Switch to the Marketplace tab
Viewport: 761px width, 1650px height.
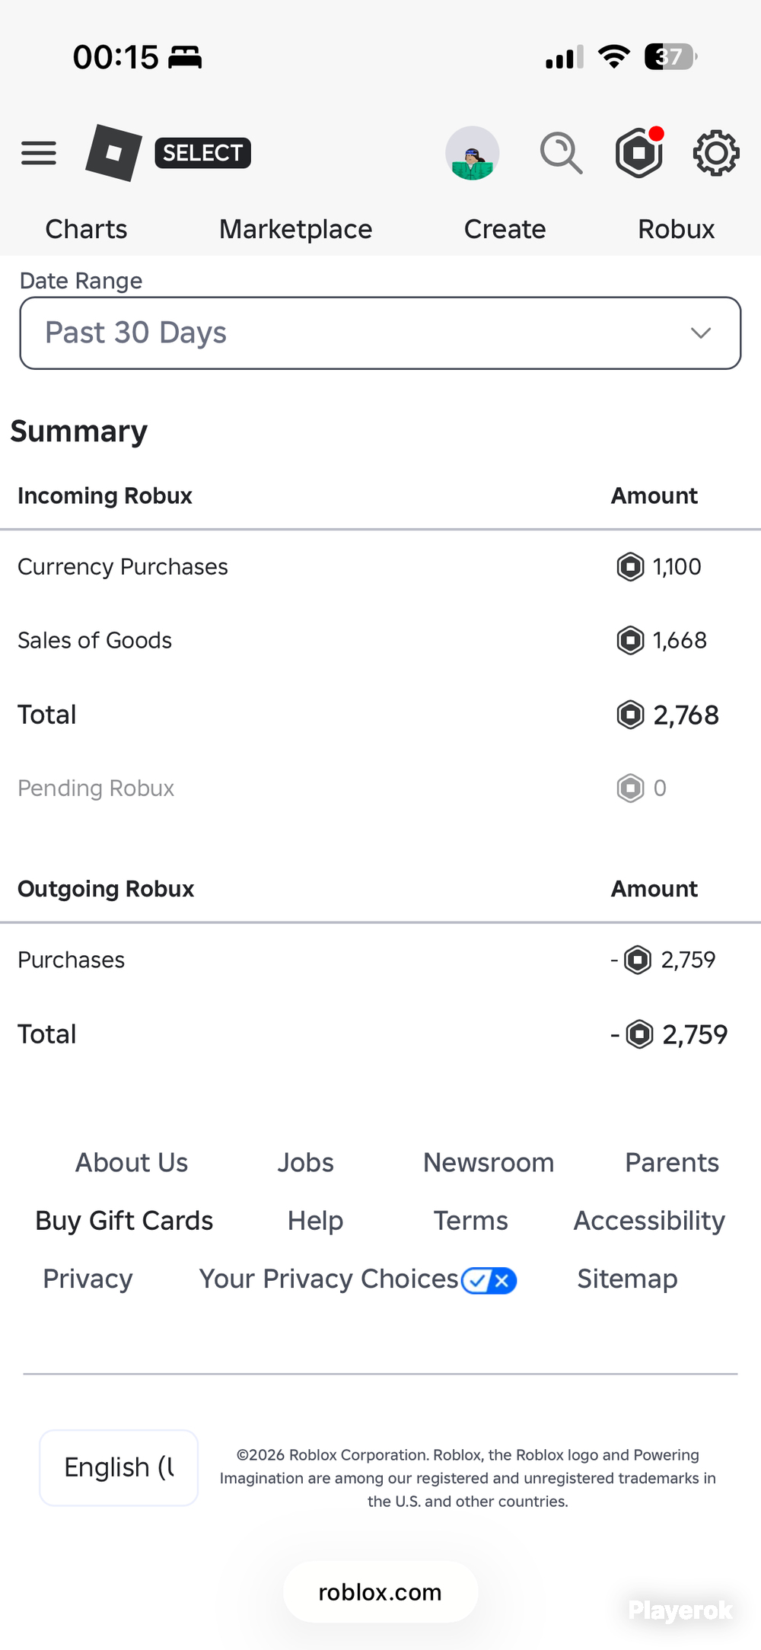296,229
